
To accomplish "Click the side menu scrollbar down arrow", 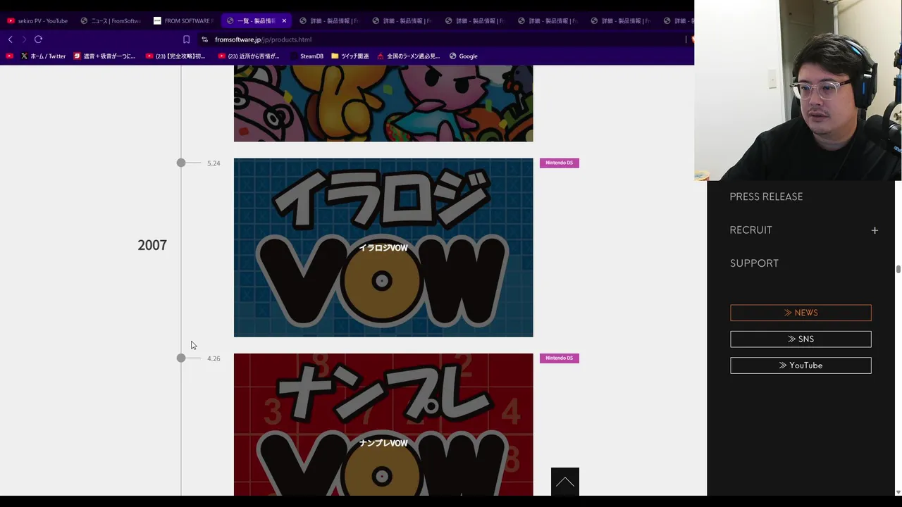I will click(898, 492).
